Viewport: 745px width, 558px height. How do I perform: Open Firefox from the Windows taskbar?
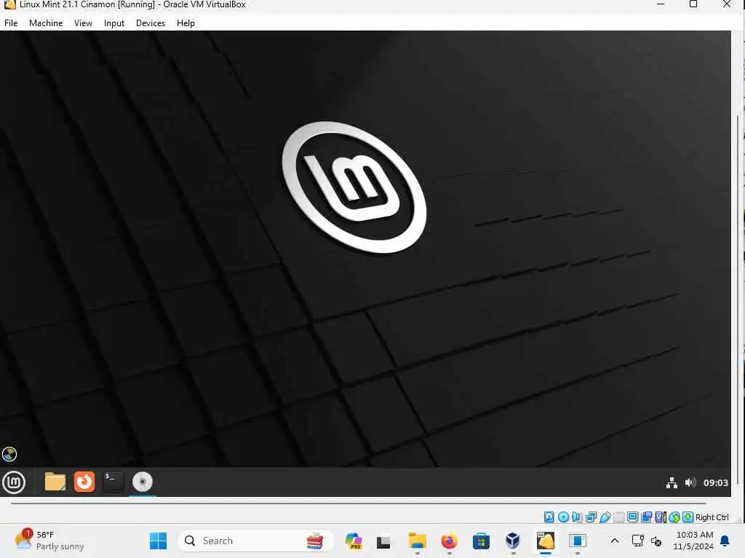(x=449, y=541)
